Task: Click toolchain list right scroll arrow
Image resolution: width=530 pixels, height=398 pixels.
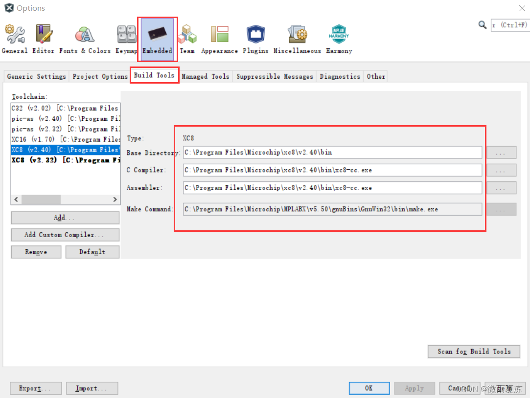Action: pyautogui.click(x=115, y=199)
